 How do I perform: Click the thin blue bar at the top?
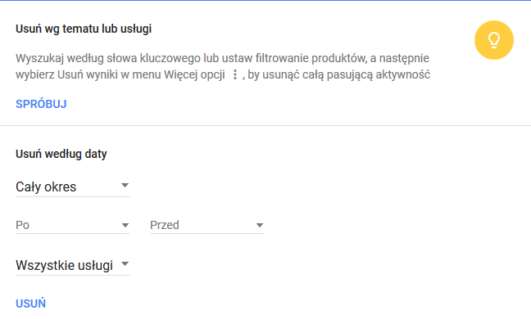tap(265, 0)
